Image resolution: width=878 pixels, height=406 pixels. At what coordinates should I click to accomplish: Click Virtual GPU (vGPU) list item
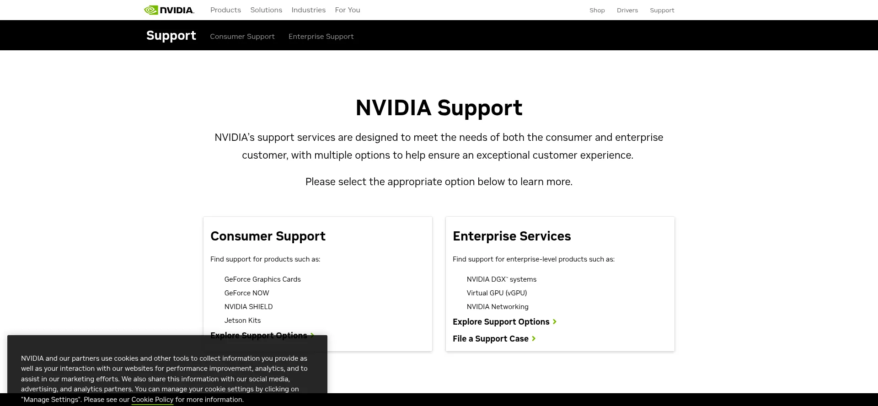tap(497, 293)
